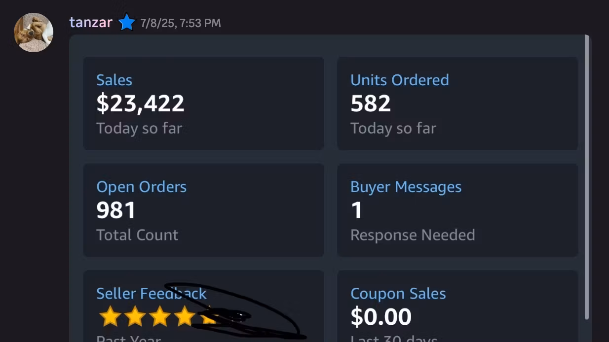Screen dimensions: 609x342
Task: Click the fourth gold feedback star
Action: [x=185, y=316]
